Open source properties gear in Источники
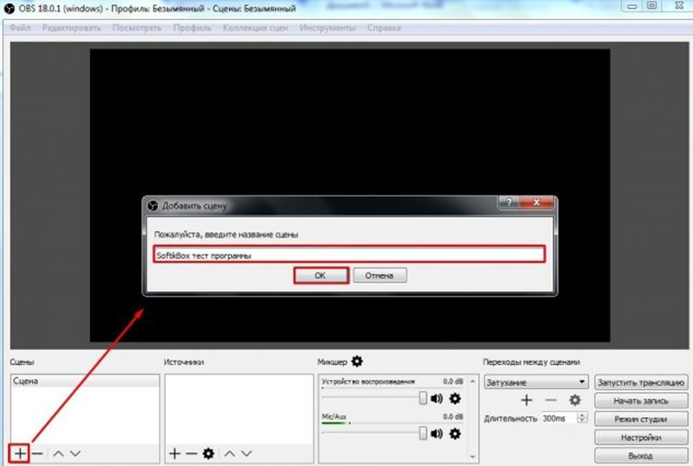Screen dimensions: 693x466 click(x=208, y=453)
